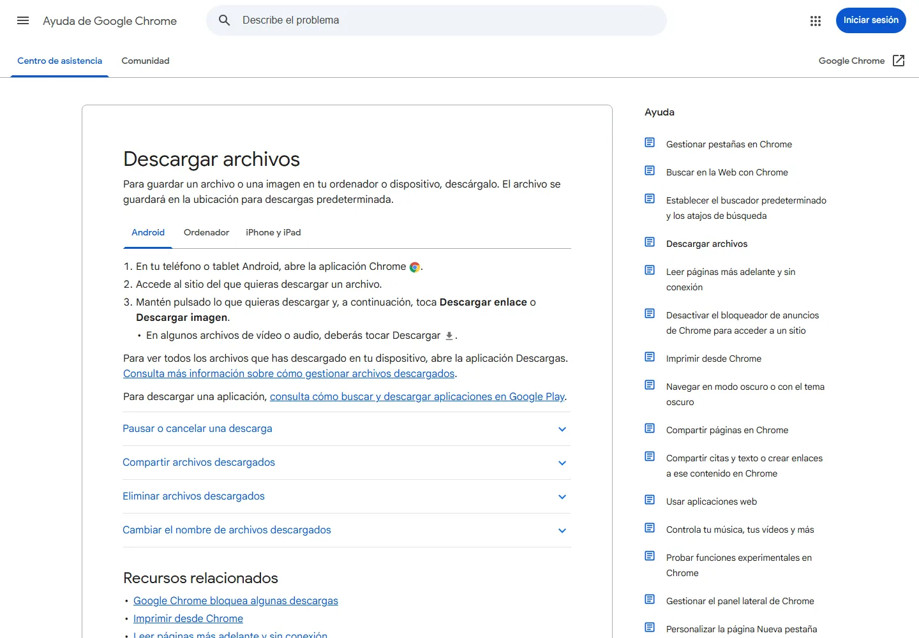919x638 pixels.
Task: Switch to the iPhone y iPad tab
Action: coord(273,233)
